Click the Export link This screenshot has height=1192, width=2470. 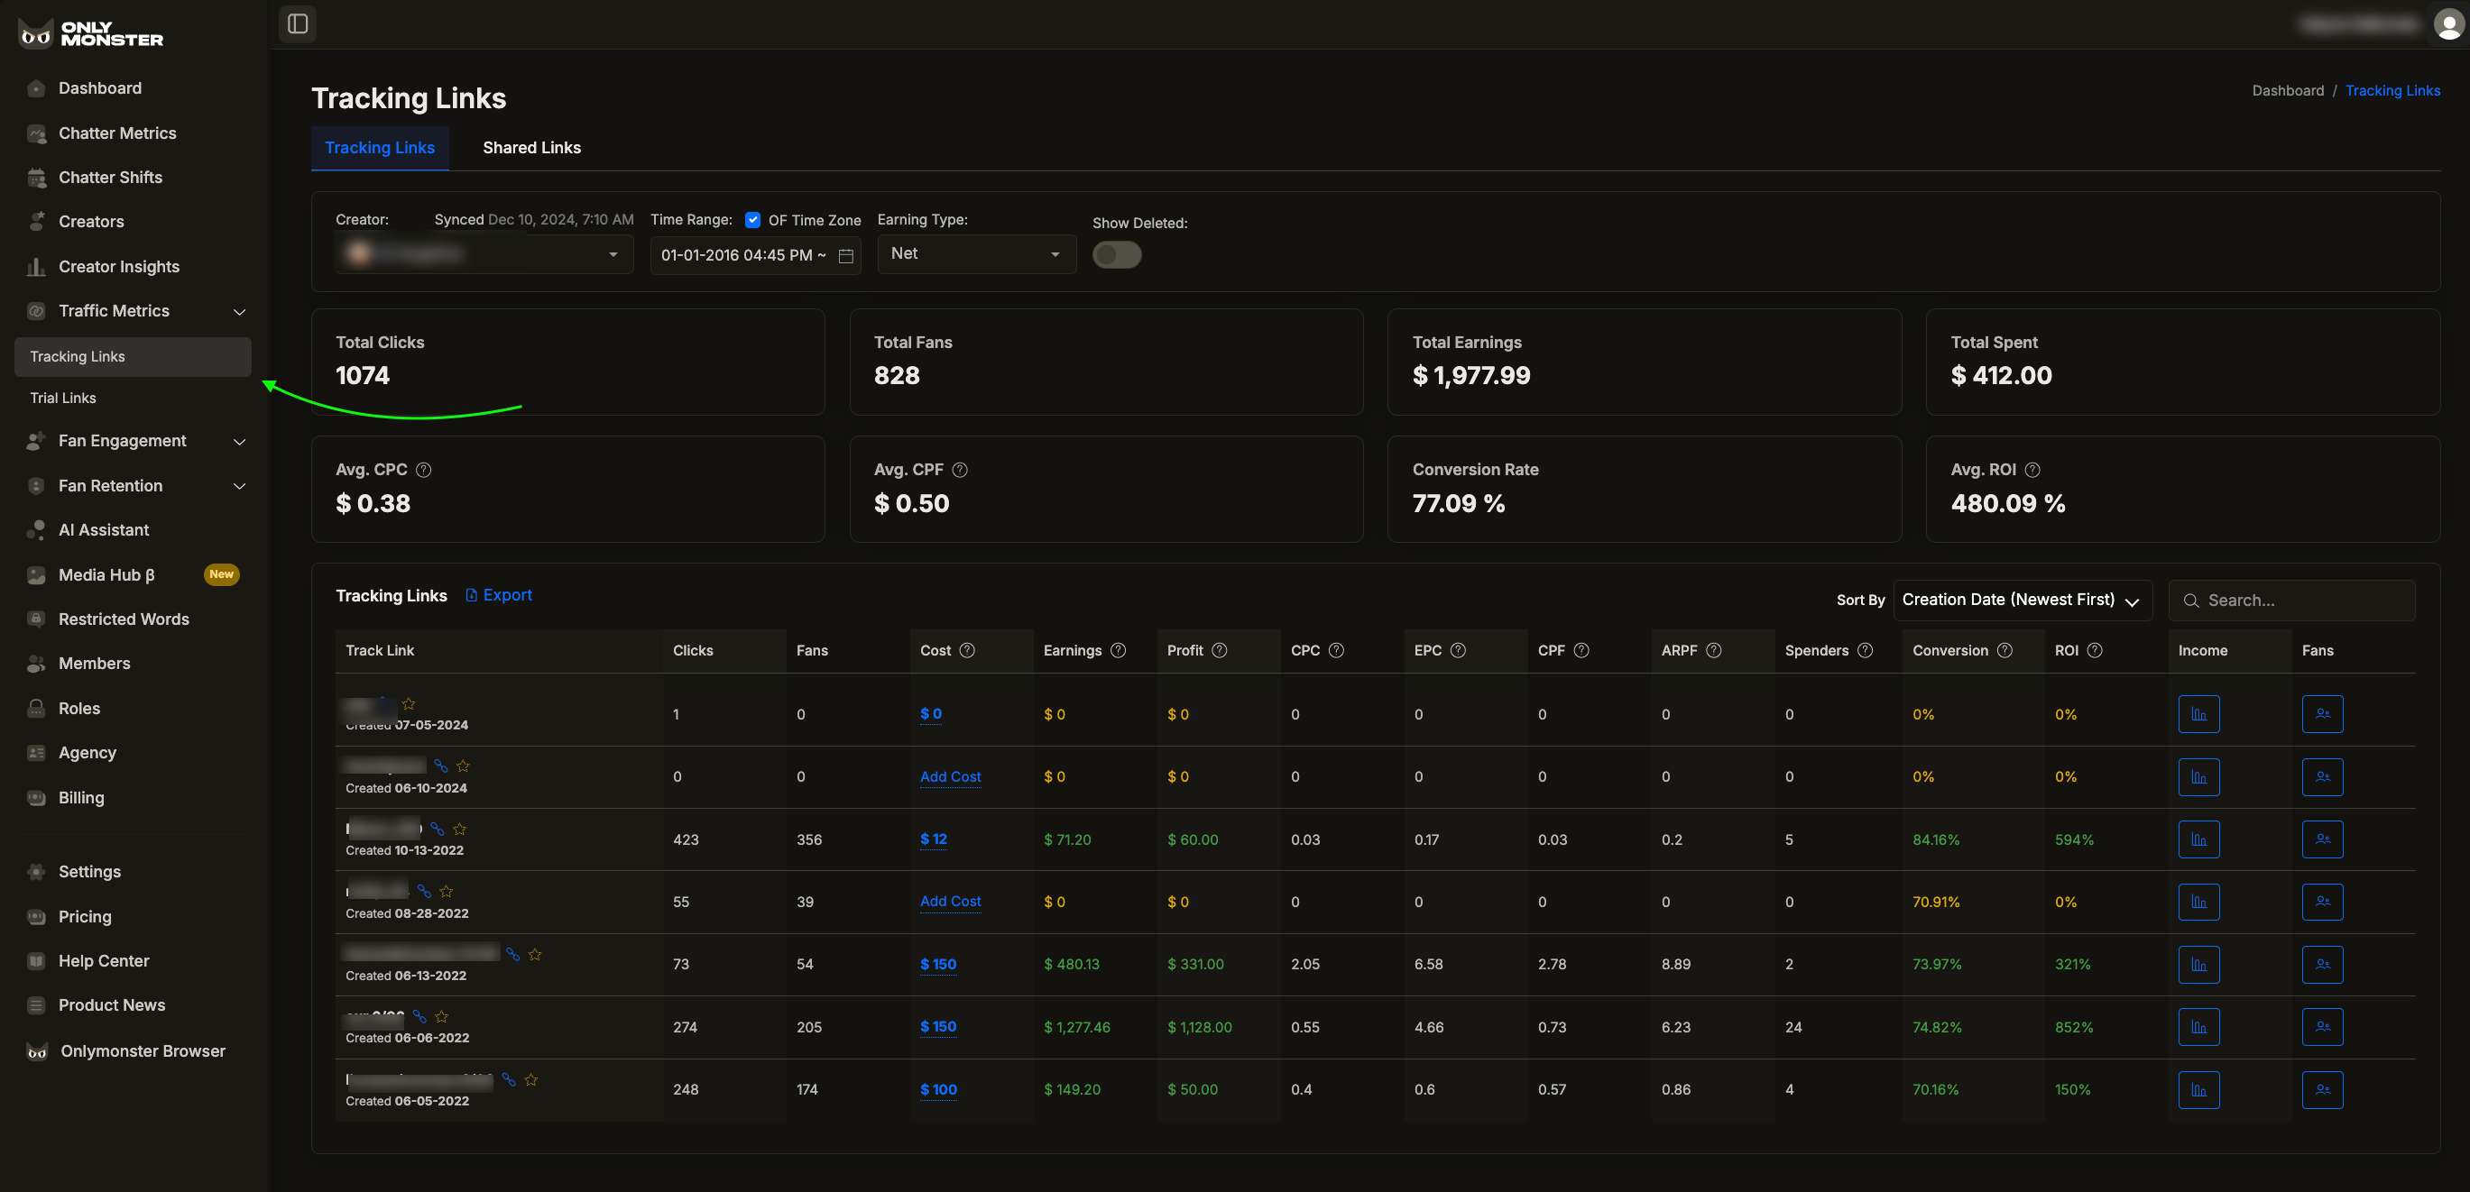point(500,595)
